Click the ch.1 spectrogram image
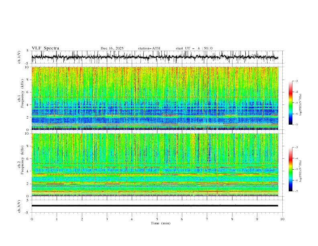 [x=155, y=98]
